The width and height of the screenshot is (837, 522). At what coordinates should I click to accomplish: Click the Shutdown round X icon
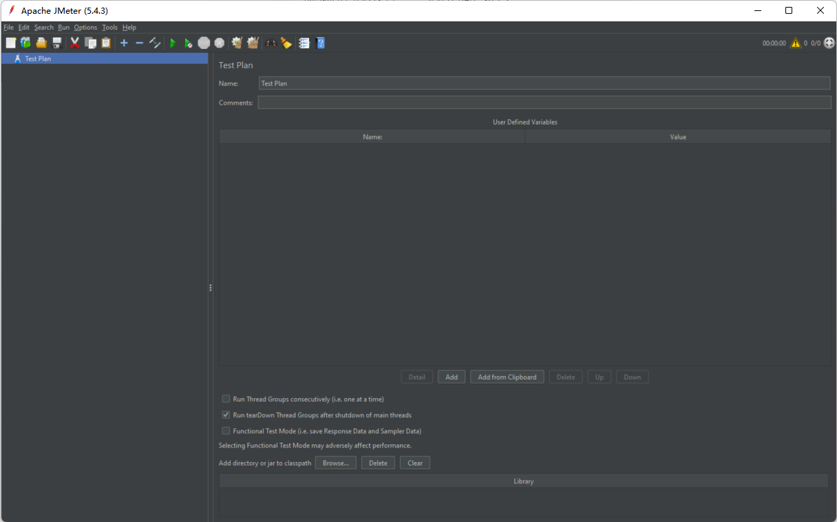219,43
